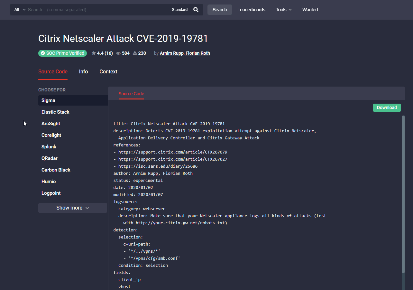This screenshot has width=413, height=290.
Task: Click the 'modified: 2020/01/07' line
Action: click(138, 194)
